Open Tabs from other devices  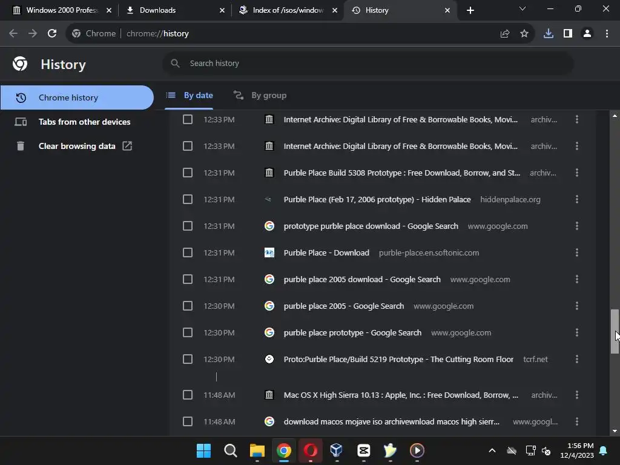pyautogui.click(x=77, y=122)
